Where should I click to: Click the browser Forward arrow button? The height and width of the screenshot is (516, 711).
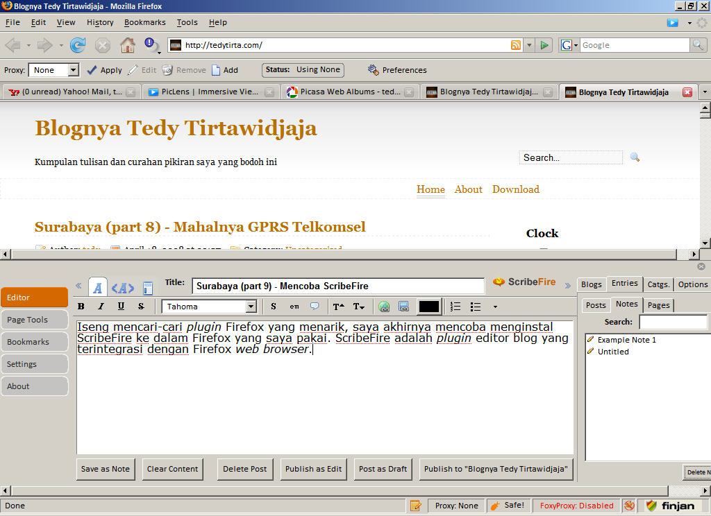pyautogui.click(x=44, y=45)
